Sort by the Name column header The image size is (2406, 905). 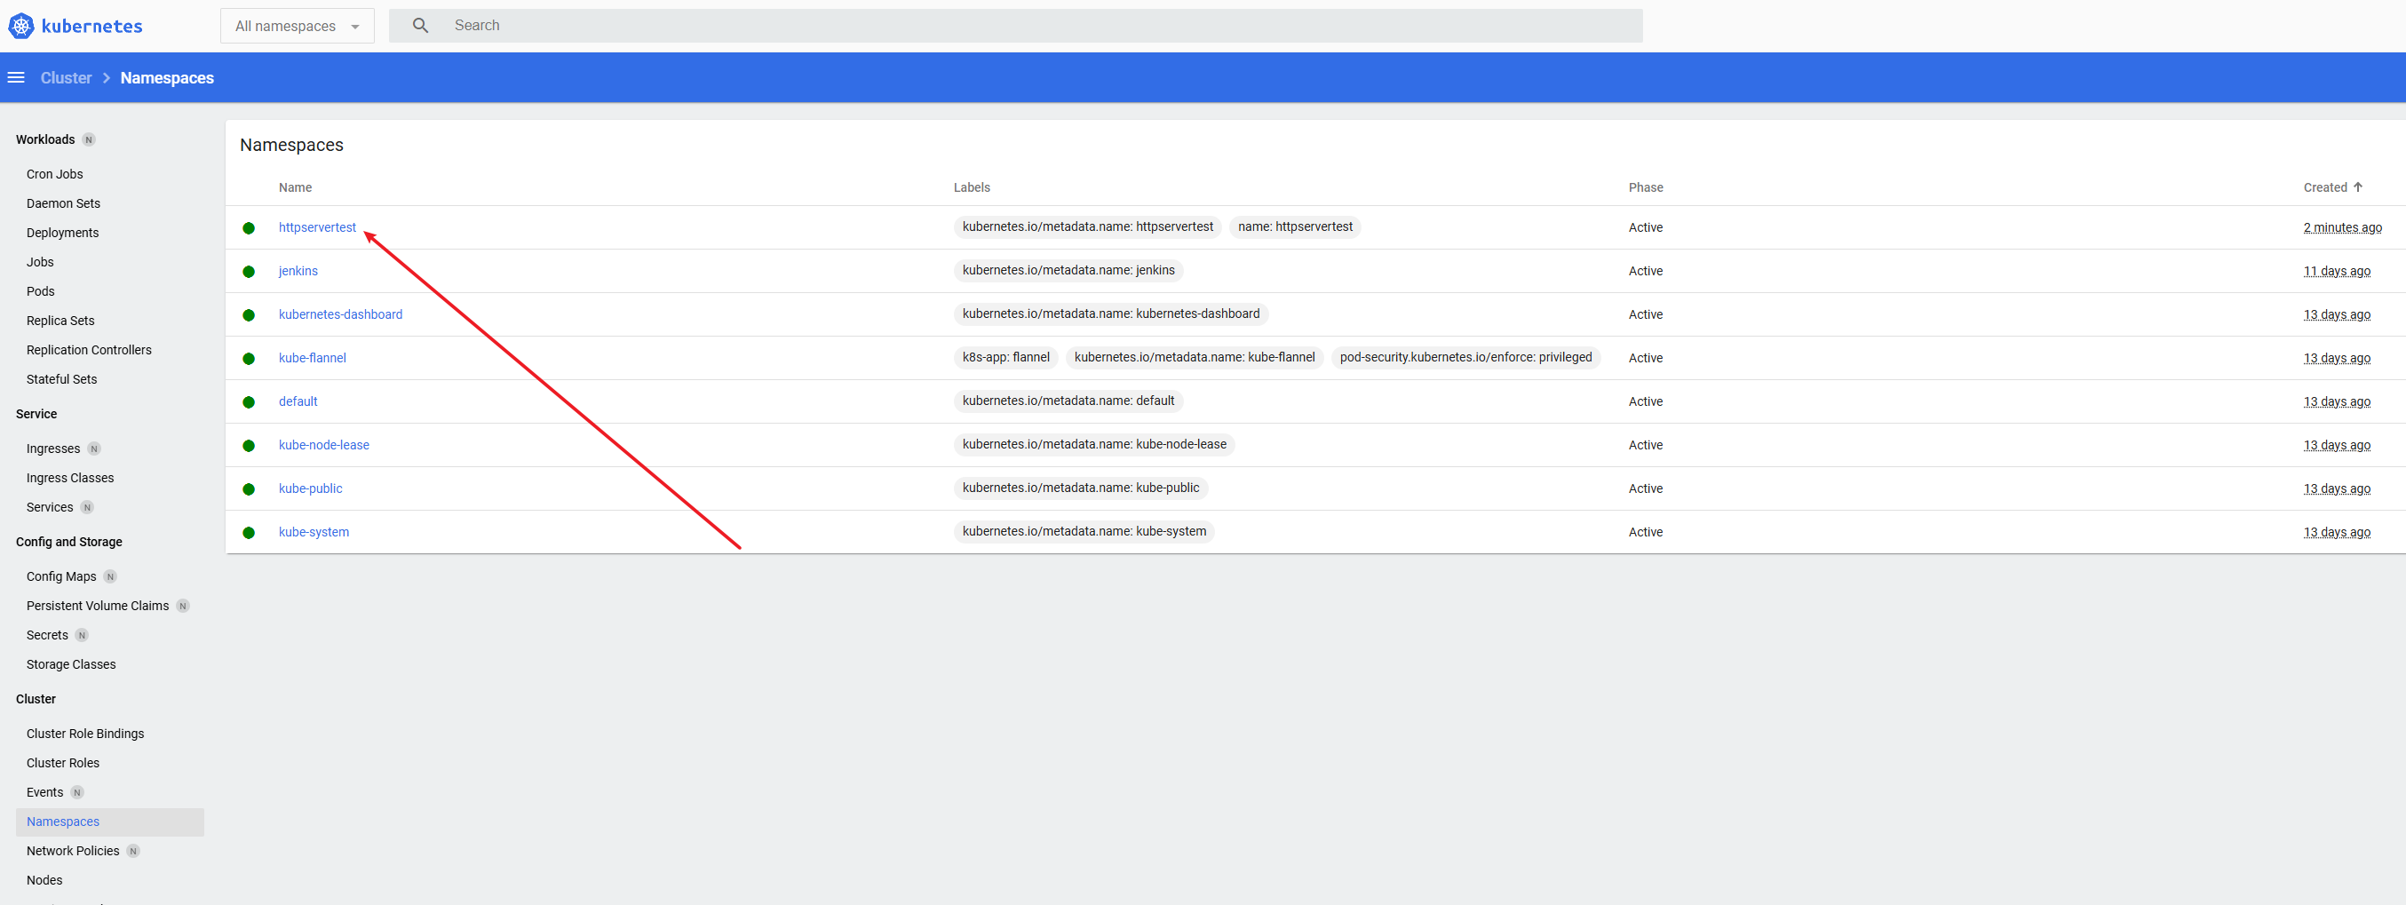[x=295, y=187]
